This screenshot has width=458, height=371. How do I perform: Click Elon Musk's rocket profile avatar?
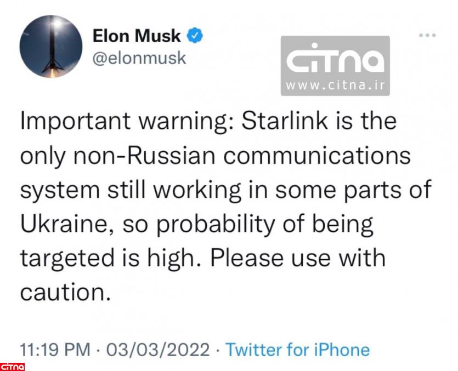coord(51,47)
